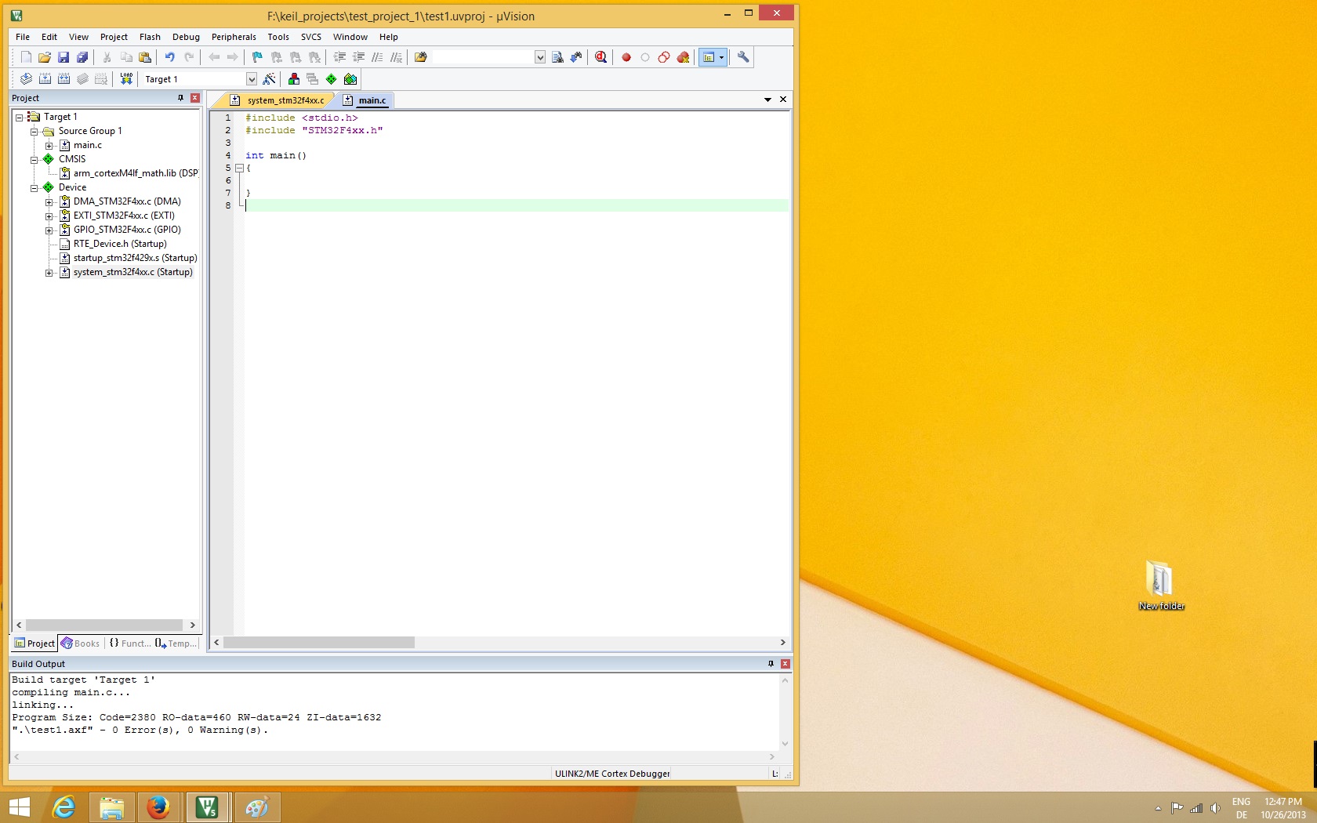Create a new file with the New icon
The image size is (1317, 823).
tap(26, 57)
